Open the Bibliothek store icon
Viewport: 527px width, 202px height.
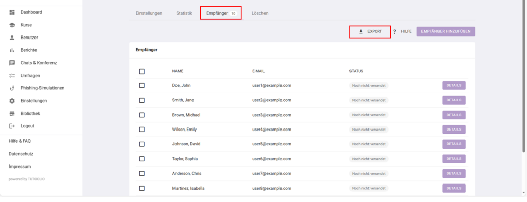pos(12,114)
